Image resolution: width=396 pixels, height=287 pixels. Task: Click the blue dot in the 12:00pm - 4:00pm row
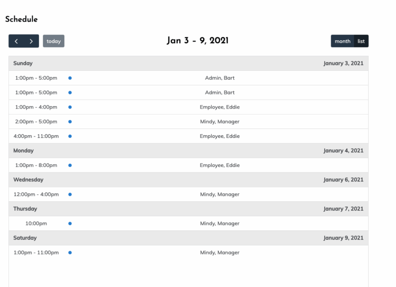(x=70, y=194)
